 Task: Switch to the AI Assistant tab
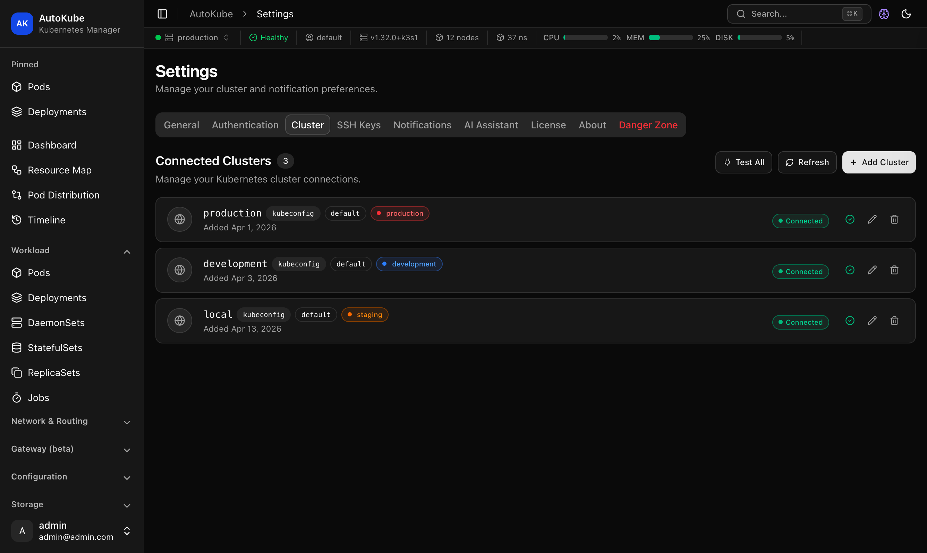coord(491,125)
